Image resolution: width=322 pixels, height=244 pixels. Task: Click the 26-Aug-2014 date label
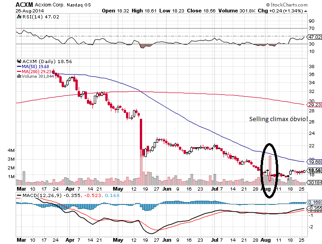pyautogui.click(x=29, y=11)
